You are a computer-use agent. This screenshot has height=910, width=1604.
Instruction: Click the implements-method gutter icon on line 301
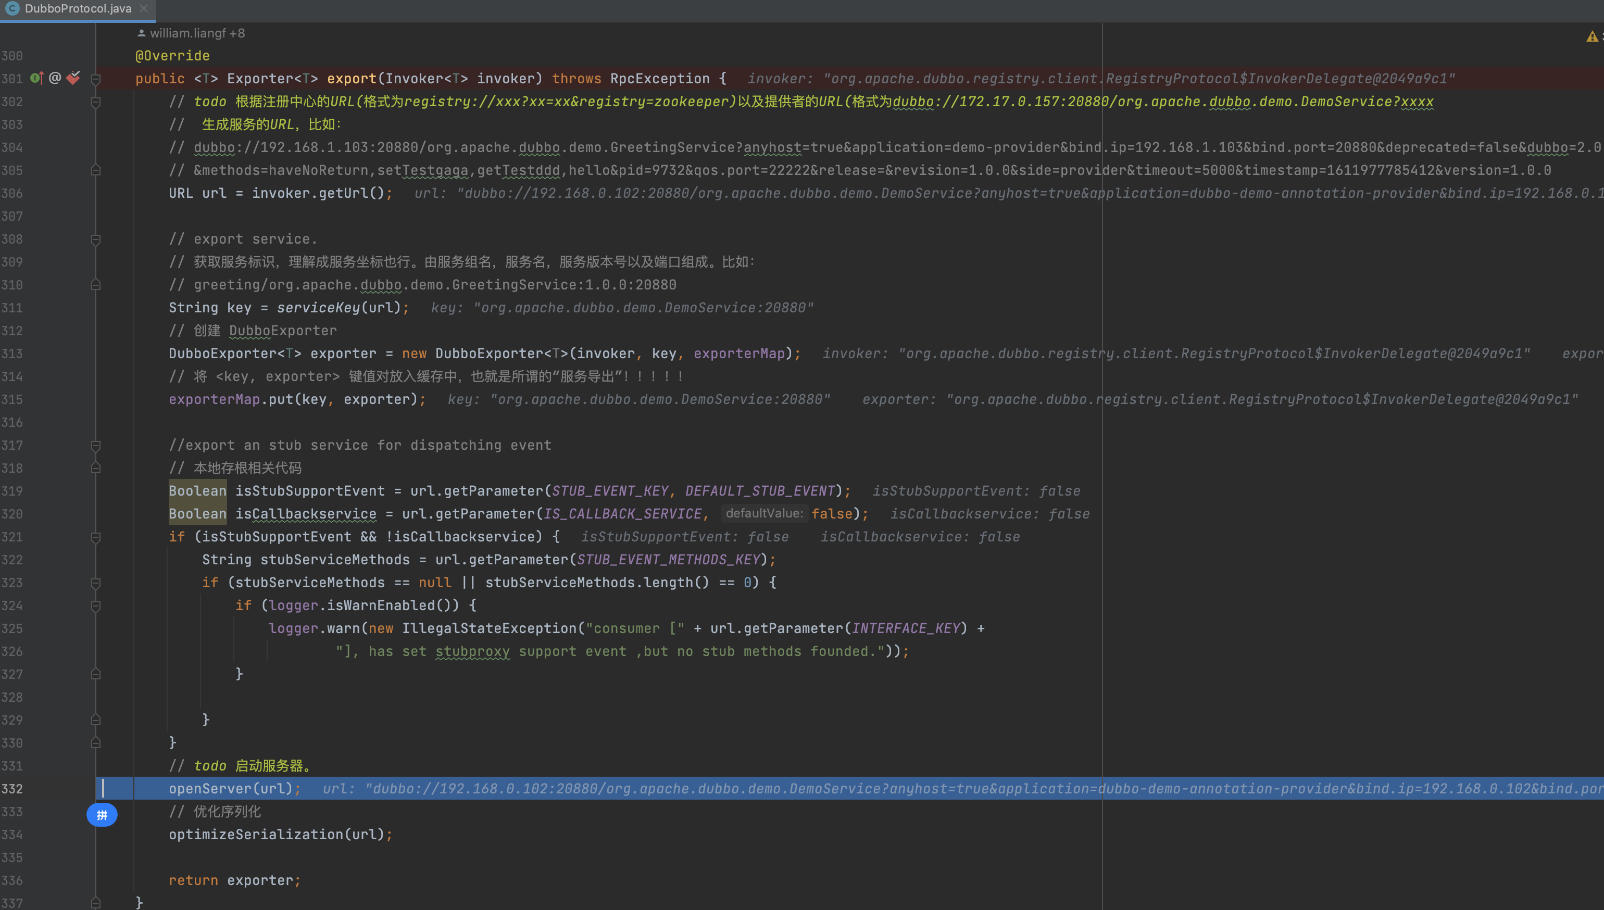point(37,78)
